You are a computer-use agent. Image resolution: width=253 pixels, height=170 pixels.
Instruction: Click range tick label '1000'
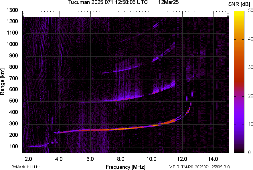(x=12, y=44)
